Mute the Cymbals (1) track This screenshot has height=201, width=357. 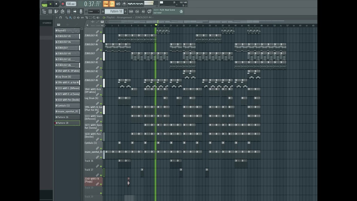[101, 148]
